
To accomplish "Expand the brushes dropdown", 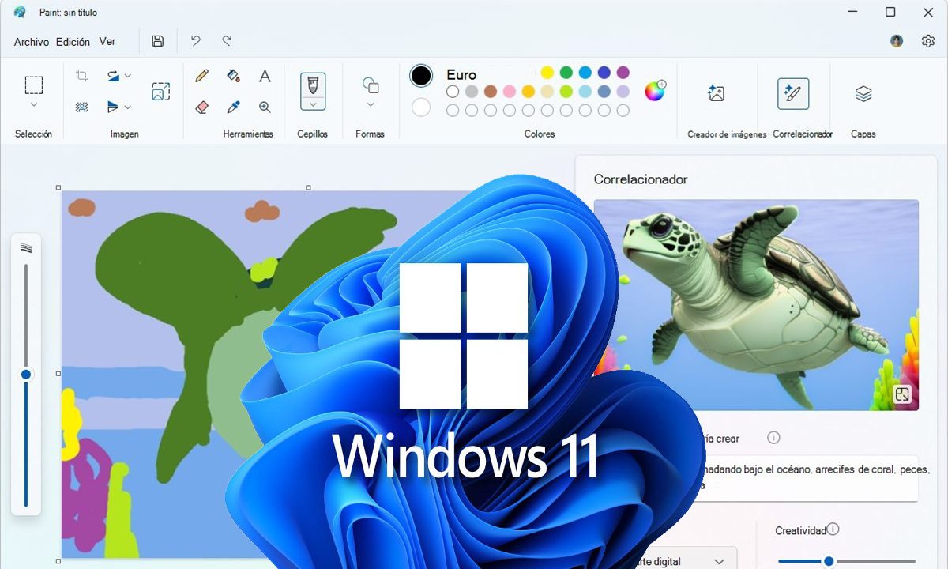I will click(313, 104).
